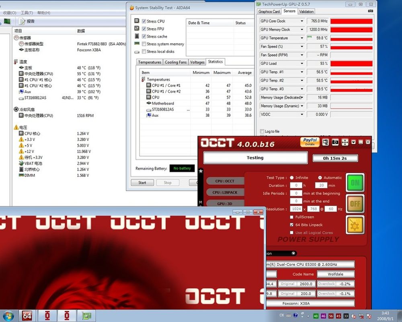The width and height of the screenshot is (402, 322).
Task: Open the Fan Speed (%) dropdown
Action: 302,46
